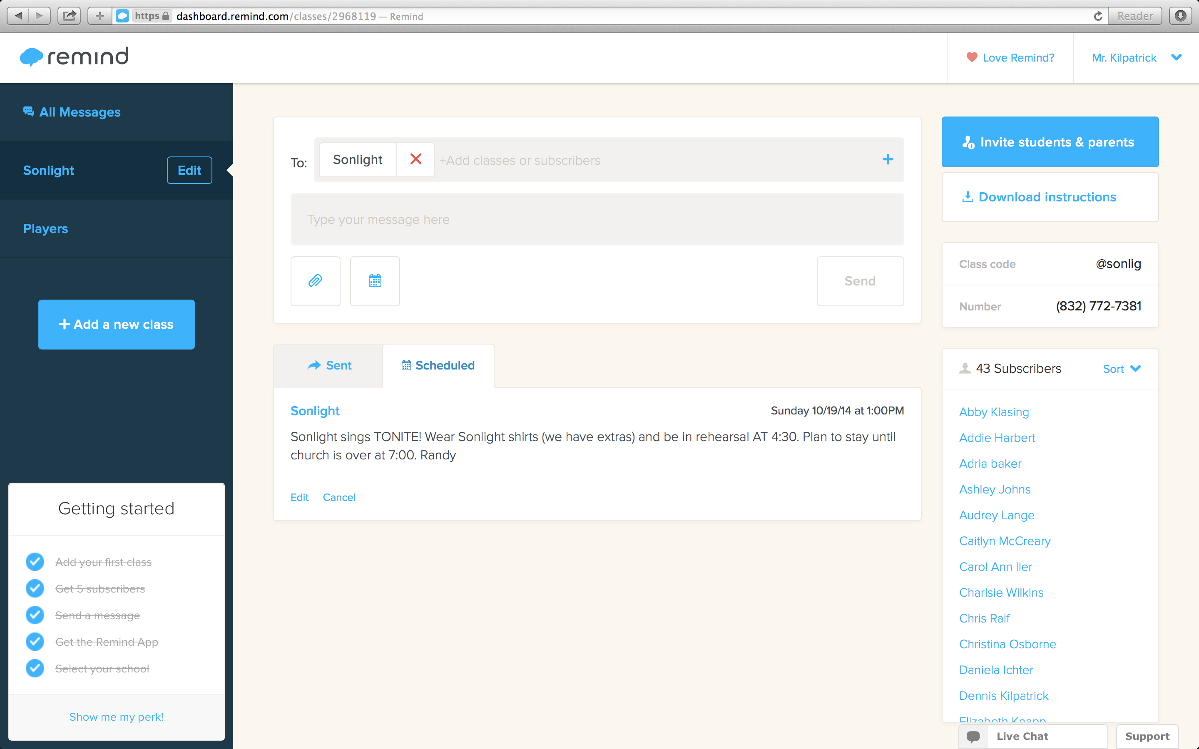
Task: Reload the page with the refresh icon
Action: pyautogui.click(x=1098, y=16)
